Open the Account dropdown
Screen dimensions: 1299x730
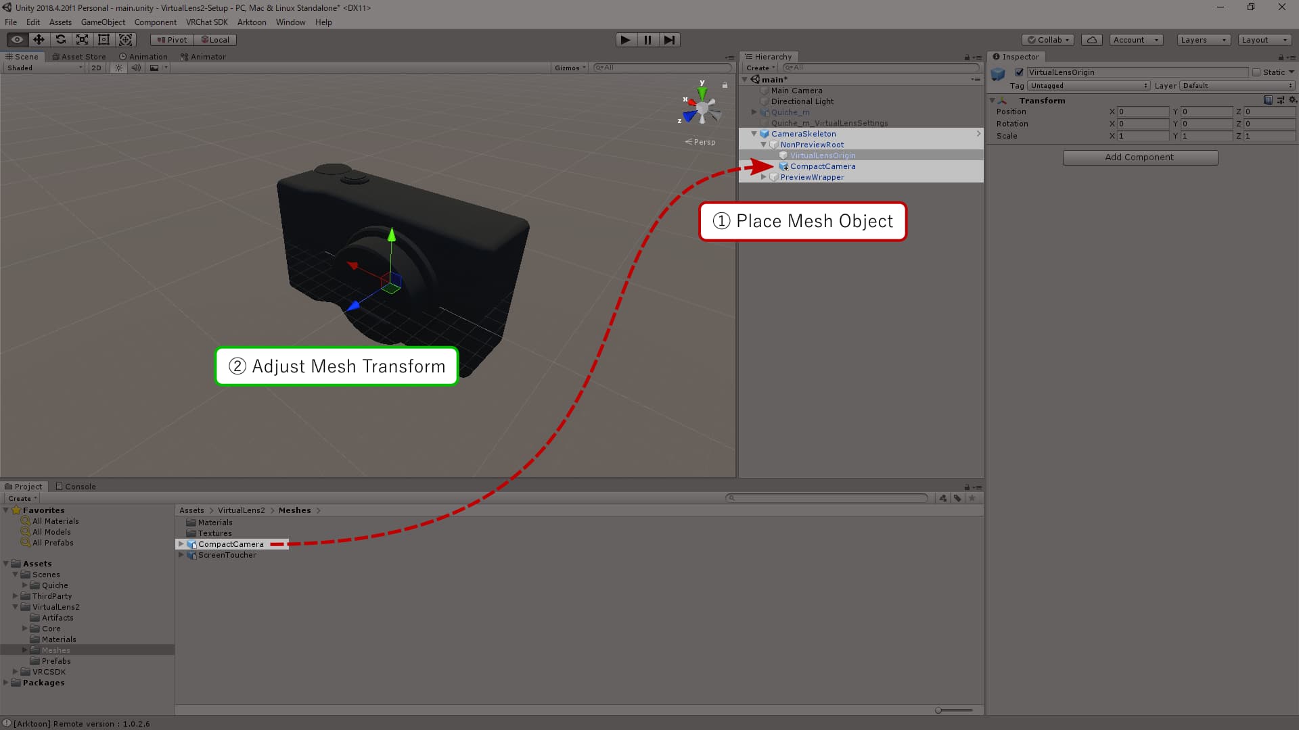[x=1136, y=40]
